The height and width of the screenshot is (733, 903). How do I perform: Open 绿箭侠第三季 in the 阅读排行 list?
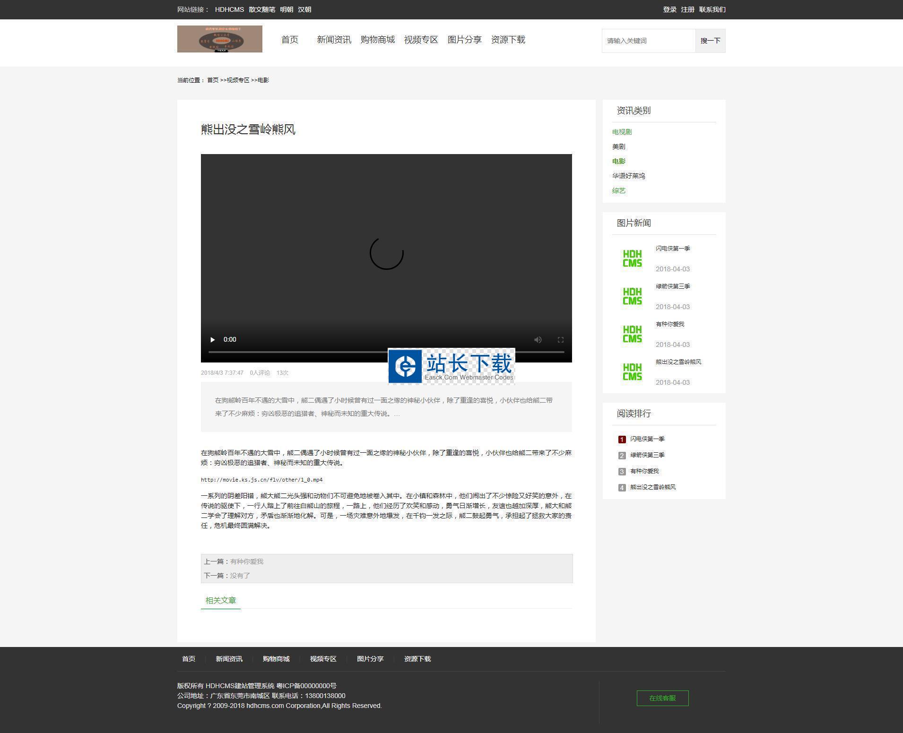(x=647, y=455)
